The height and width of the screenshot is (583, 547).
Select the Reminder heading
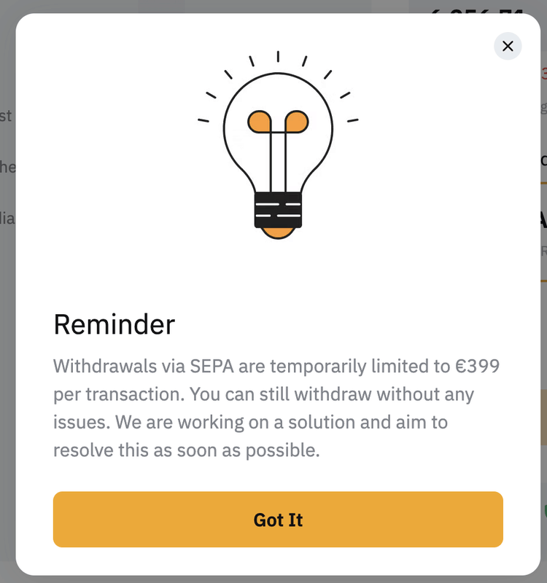coord(115,324)
